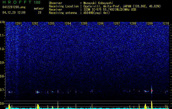172x109 pixels.
Task: Click the 1205 time marker
Action: click(x=84, y=23)
